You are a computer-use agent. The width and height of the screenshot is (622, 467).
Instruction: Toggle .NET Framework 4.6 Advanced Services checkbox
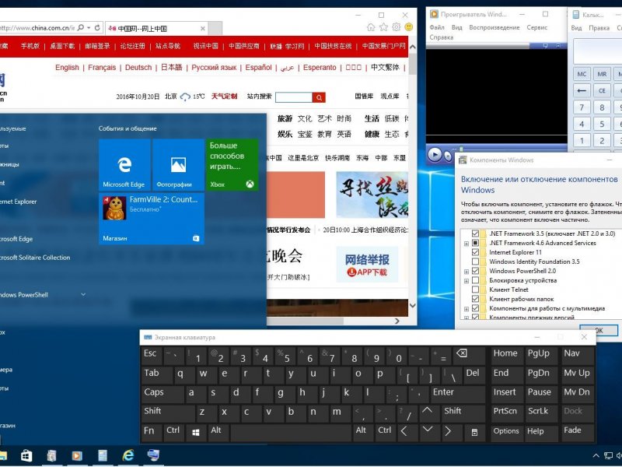coord(475,243)
